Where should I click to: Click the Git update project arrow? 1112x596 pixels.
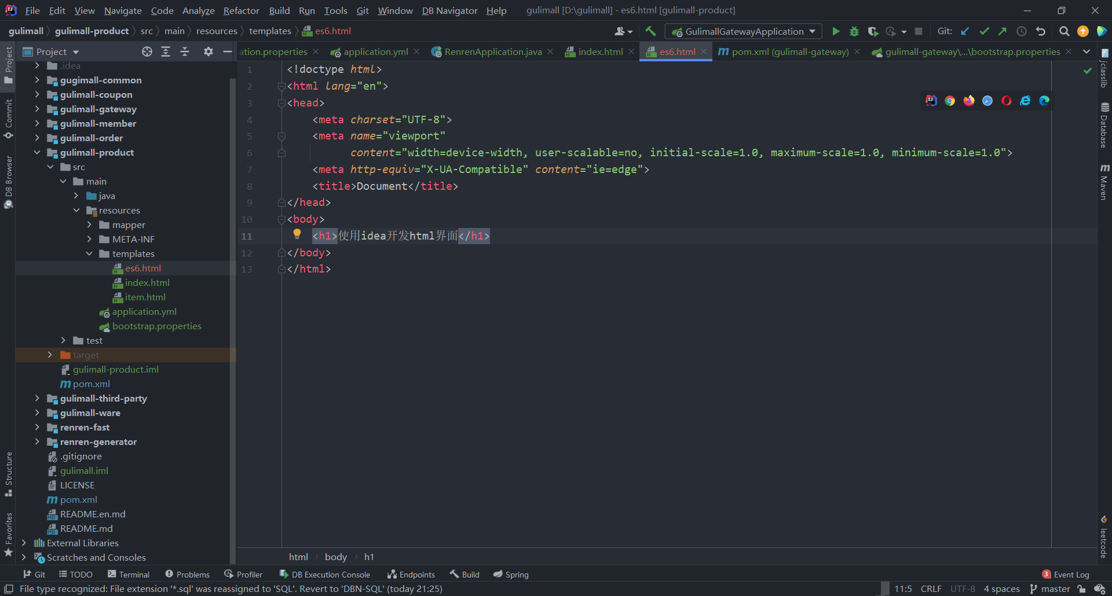(x=965, y=31)
